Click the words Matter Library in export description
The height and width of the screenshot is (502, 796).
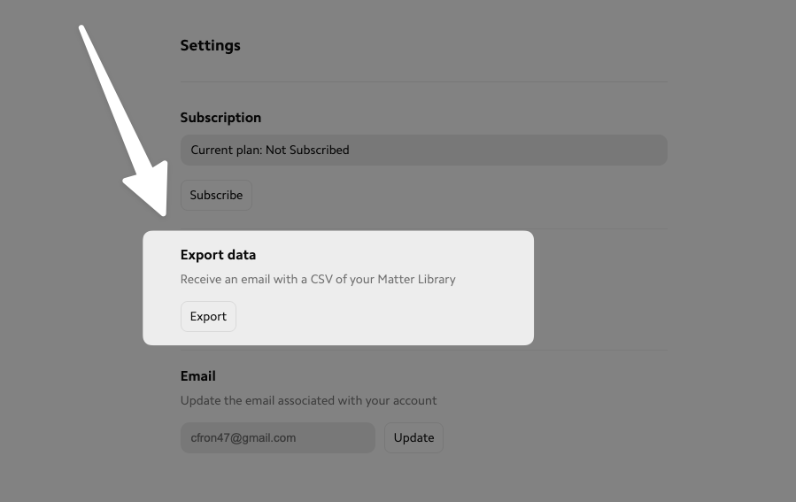click(x=416, y=279)
